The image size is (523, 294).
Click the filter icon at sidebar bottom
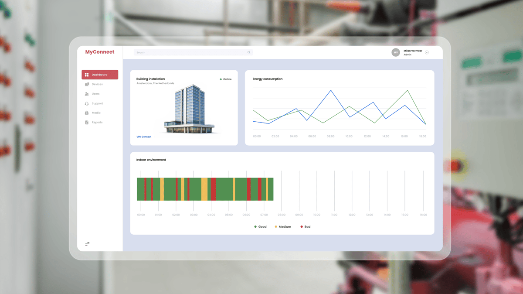tap(88, 244)
